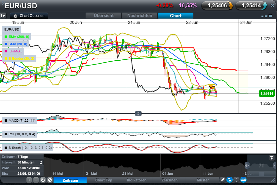Toggle the RSI (10, 0.6, 0.4) indicator label

19,134
